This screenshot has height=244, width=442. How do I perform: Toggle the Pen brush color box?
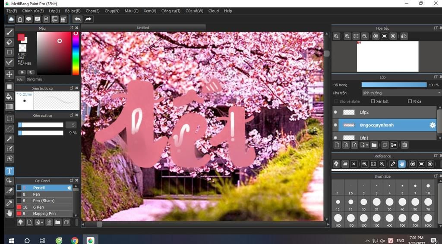(19, 194)
